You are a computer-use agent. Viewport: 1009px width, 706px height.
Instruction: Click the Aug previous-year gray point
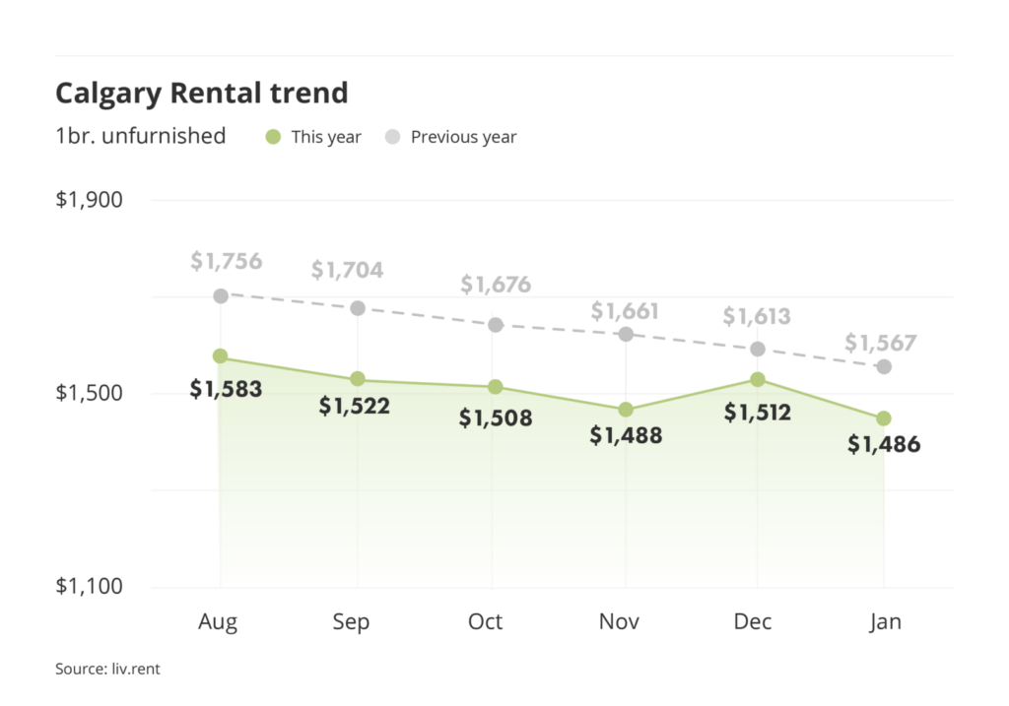click(x=221, y=295)
